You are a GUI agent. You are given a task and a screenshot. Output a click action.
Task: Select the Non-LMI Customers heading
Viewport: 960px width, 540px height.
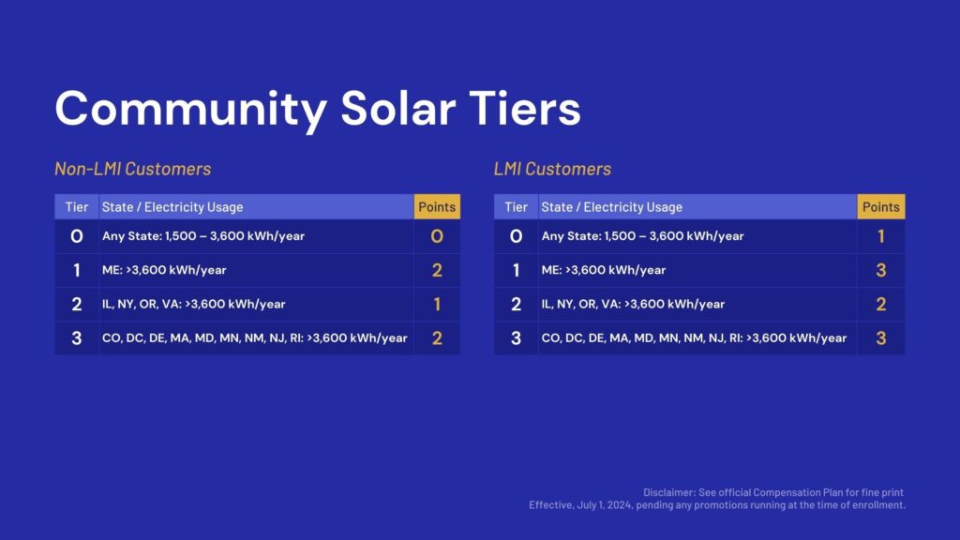(x=133, y=169)
